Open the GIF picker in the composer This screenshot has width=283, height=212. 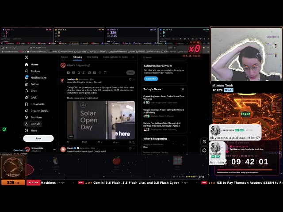click(74, 72)
